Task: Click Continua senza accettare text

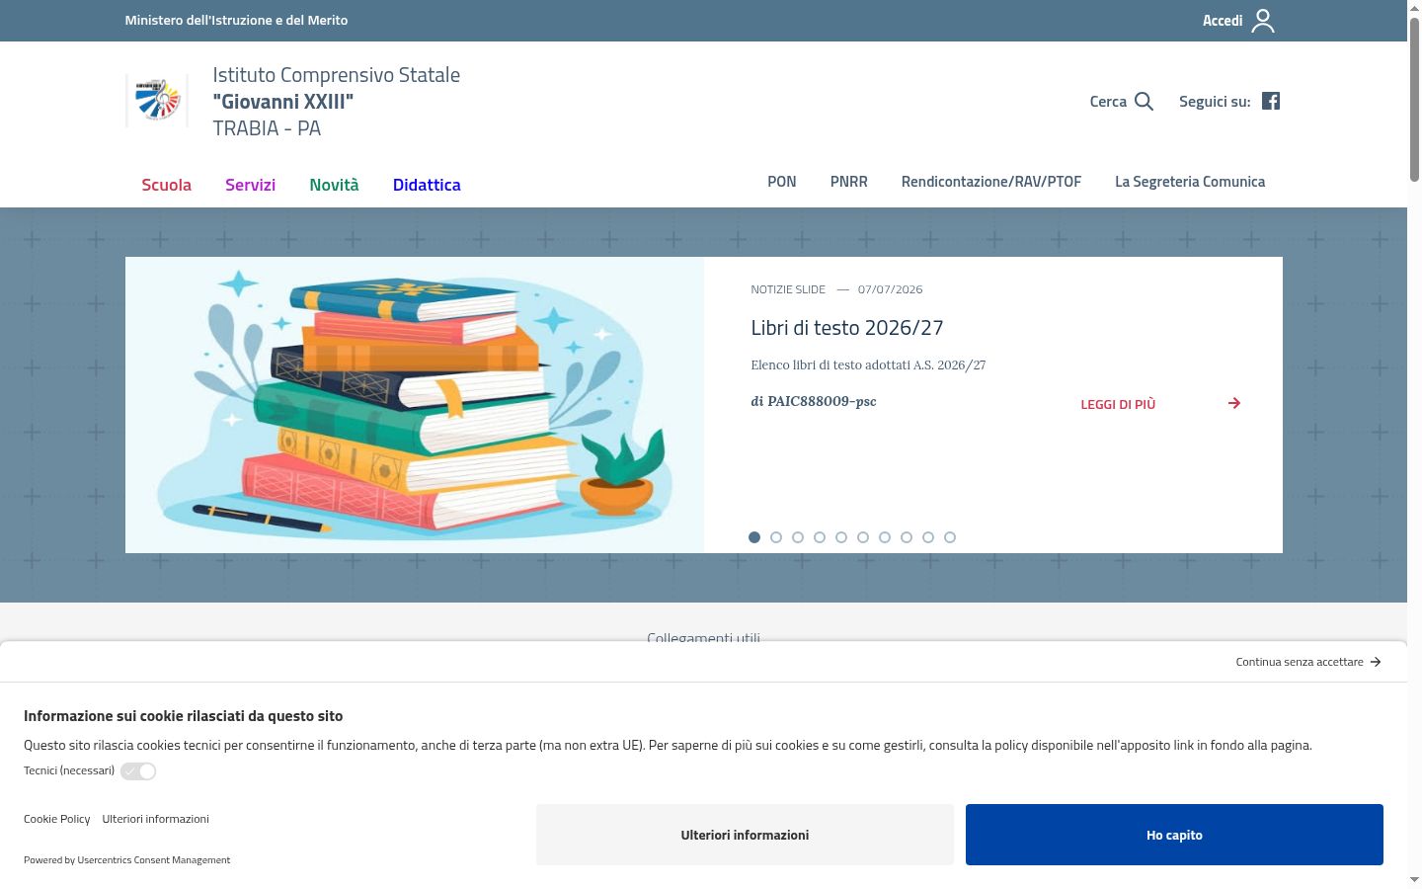Action: tap(1300, 662)
